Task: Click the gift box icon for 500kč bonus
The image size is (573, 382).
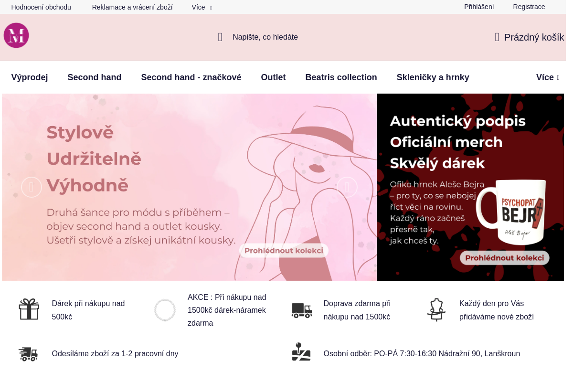Action: tap(29, 309)
